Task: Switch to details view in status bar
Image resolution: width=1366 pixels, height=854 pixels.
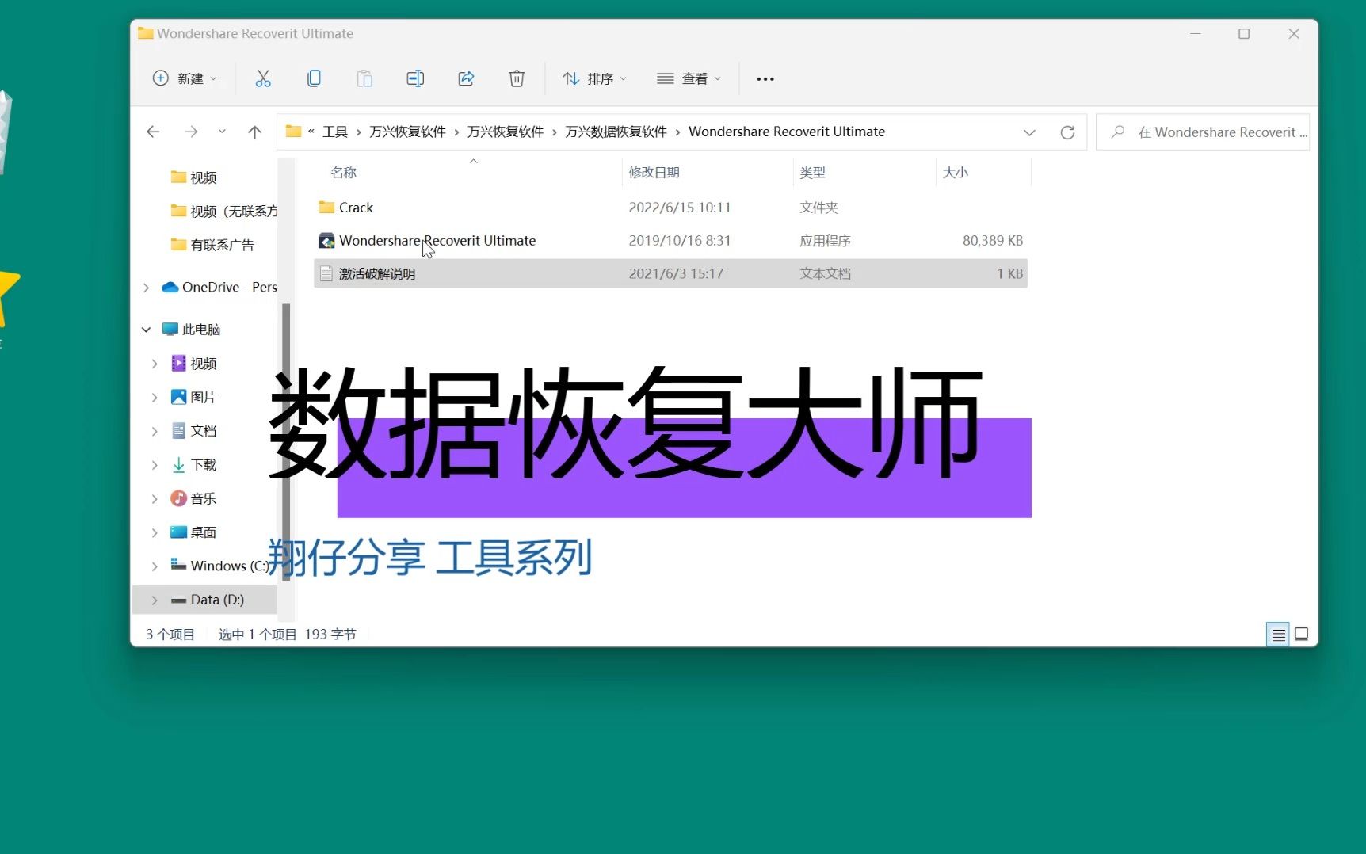Action: [1278, 635]
